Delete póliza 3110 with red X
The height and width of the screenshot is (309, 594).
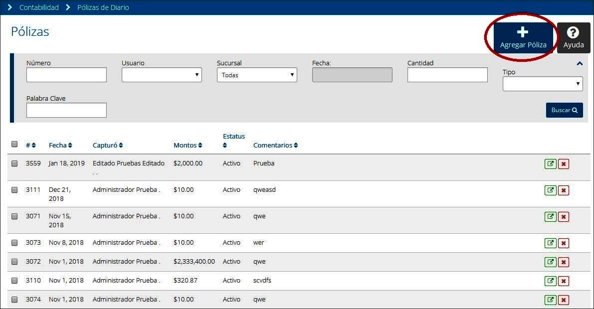563,281
